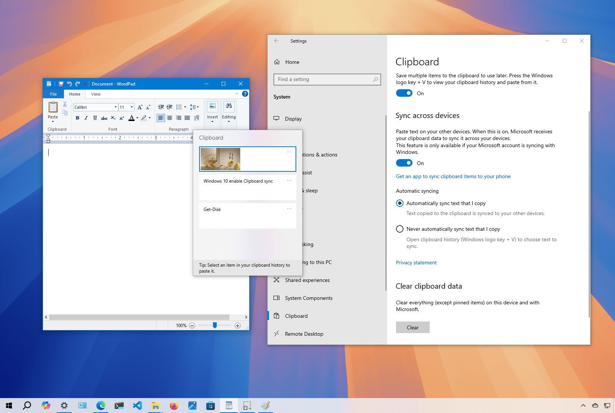Enable the Sync across devices toggle

click(404, 163)
